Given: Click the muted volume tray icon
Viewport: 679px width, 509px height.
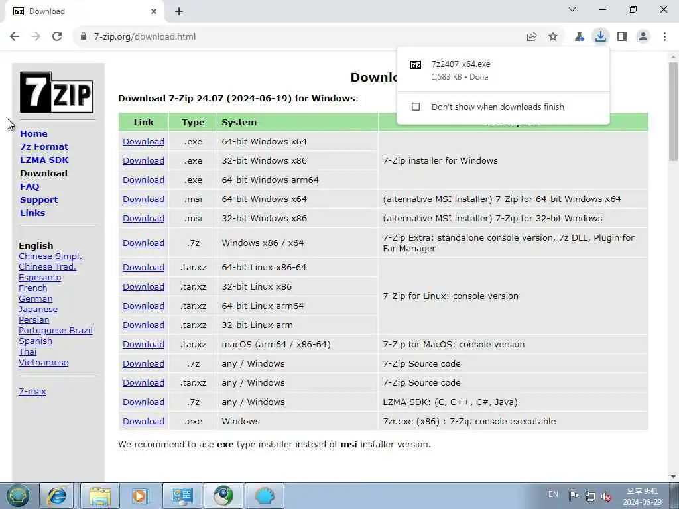Looking at the screenshot, I should (606, 496).
